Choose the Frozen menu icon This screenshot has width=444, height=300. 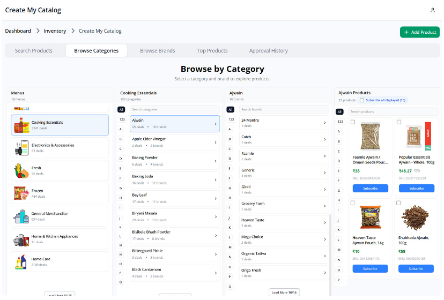(x=21, y=193)
